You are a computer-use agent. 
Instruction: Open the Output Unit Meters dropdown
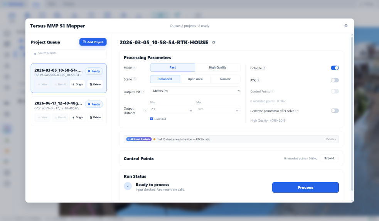195,91
